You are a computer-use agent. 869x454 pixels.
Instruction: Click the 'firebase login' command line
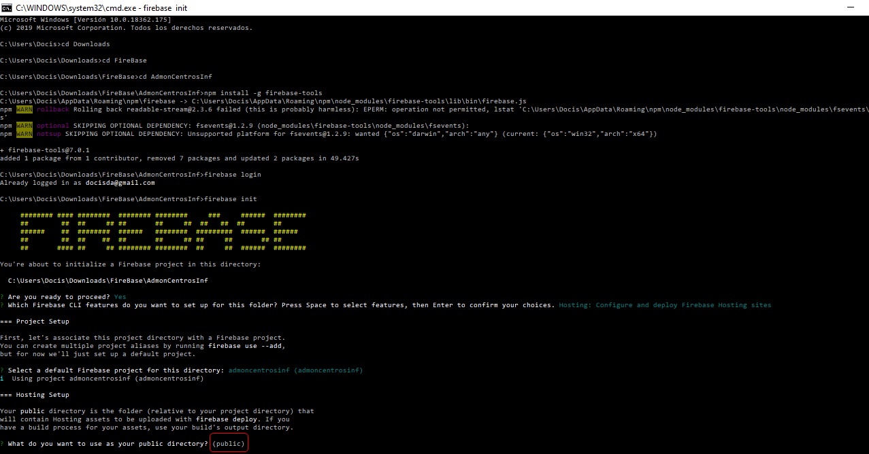pyautogui.click(x=232, y=175)
